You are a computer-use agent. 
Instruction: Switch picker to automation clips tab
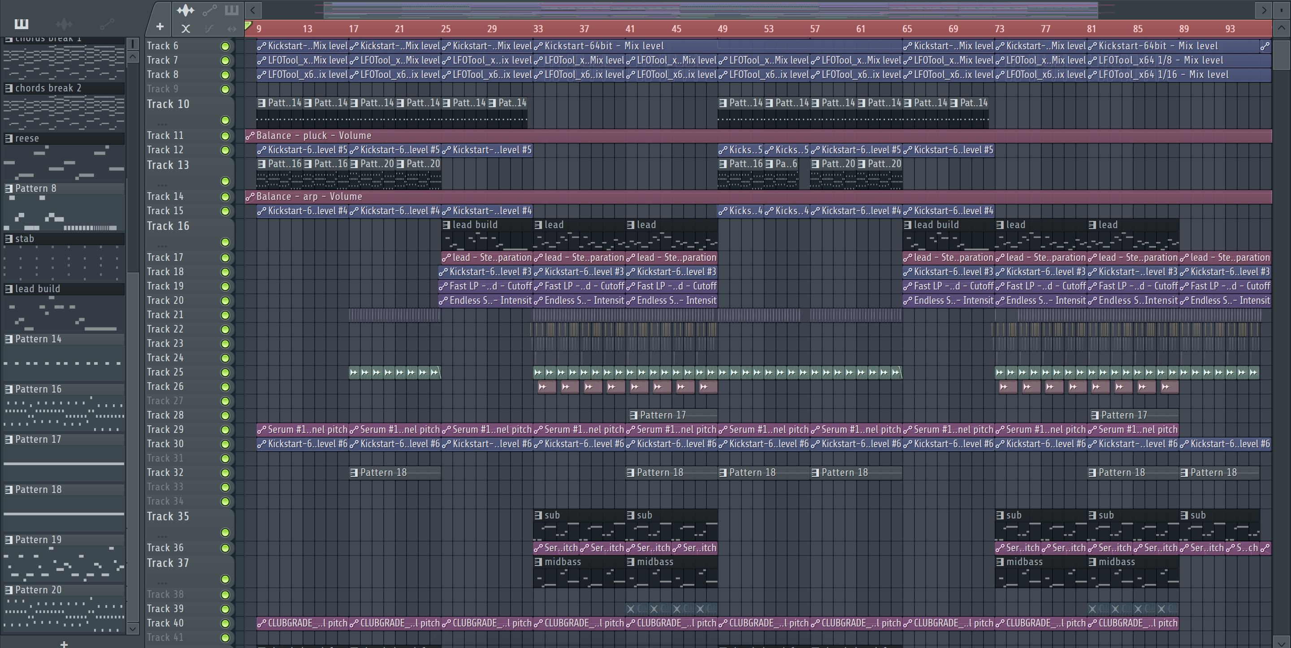click(107, 24)
